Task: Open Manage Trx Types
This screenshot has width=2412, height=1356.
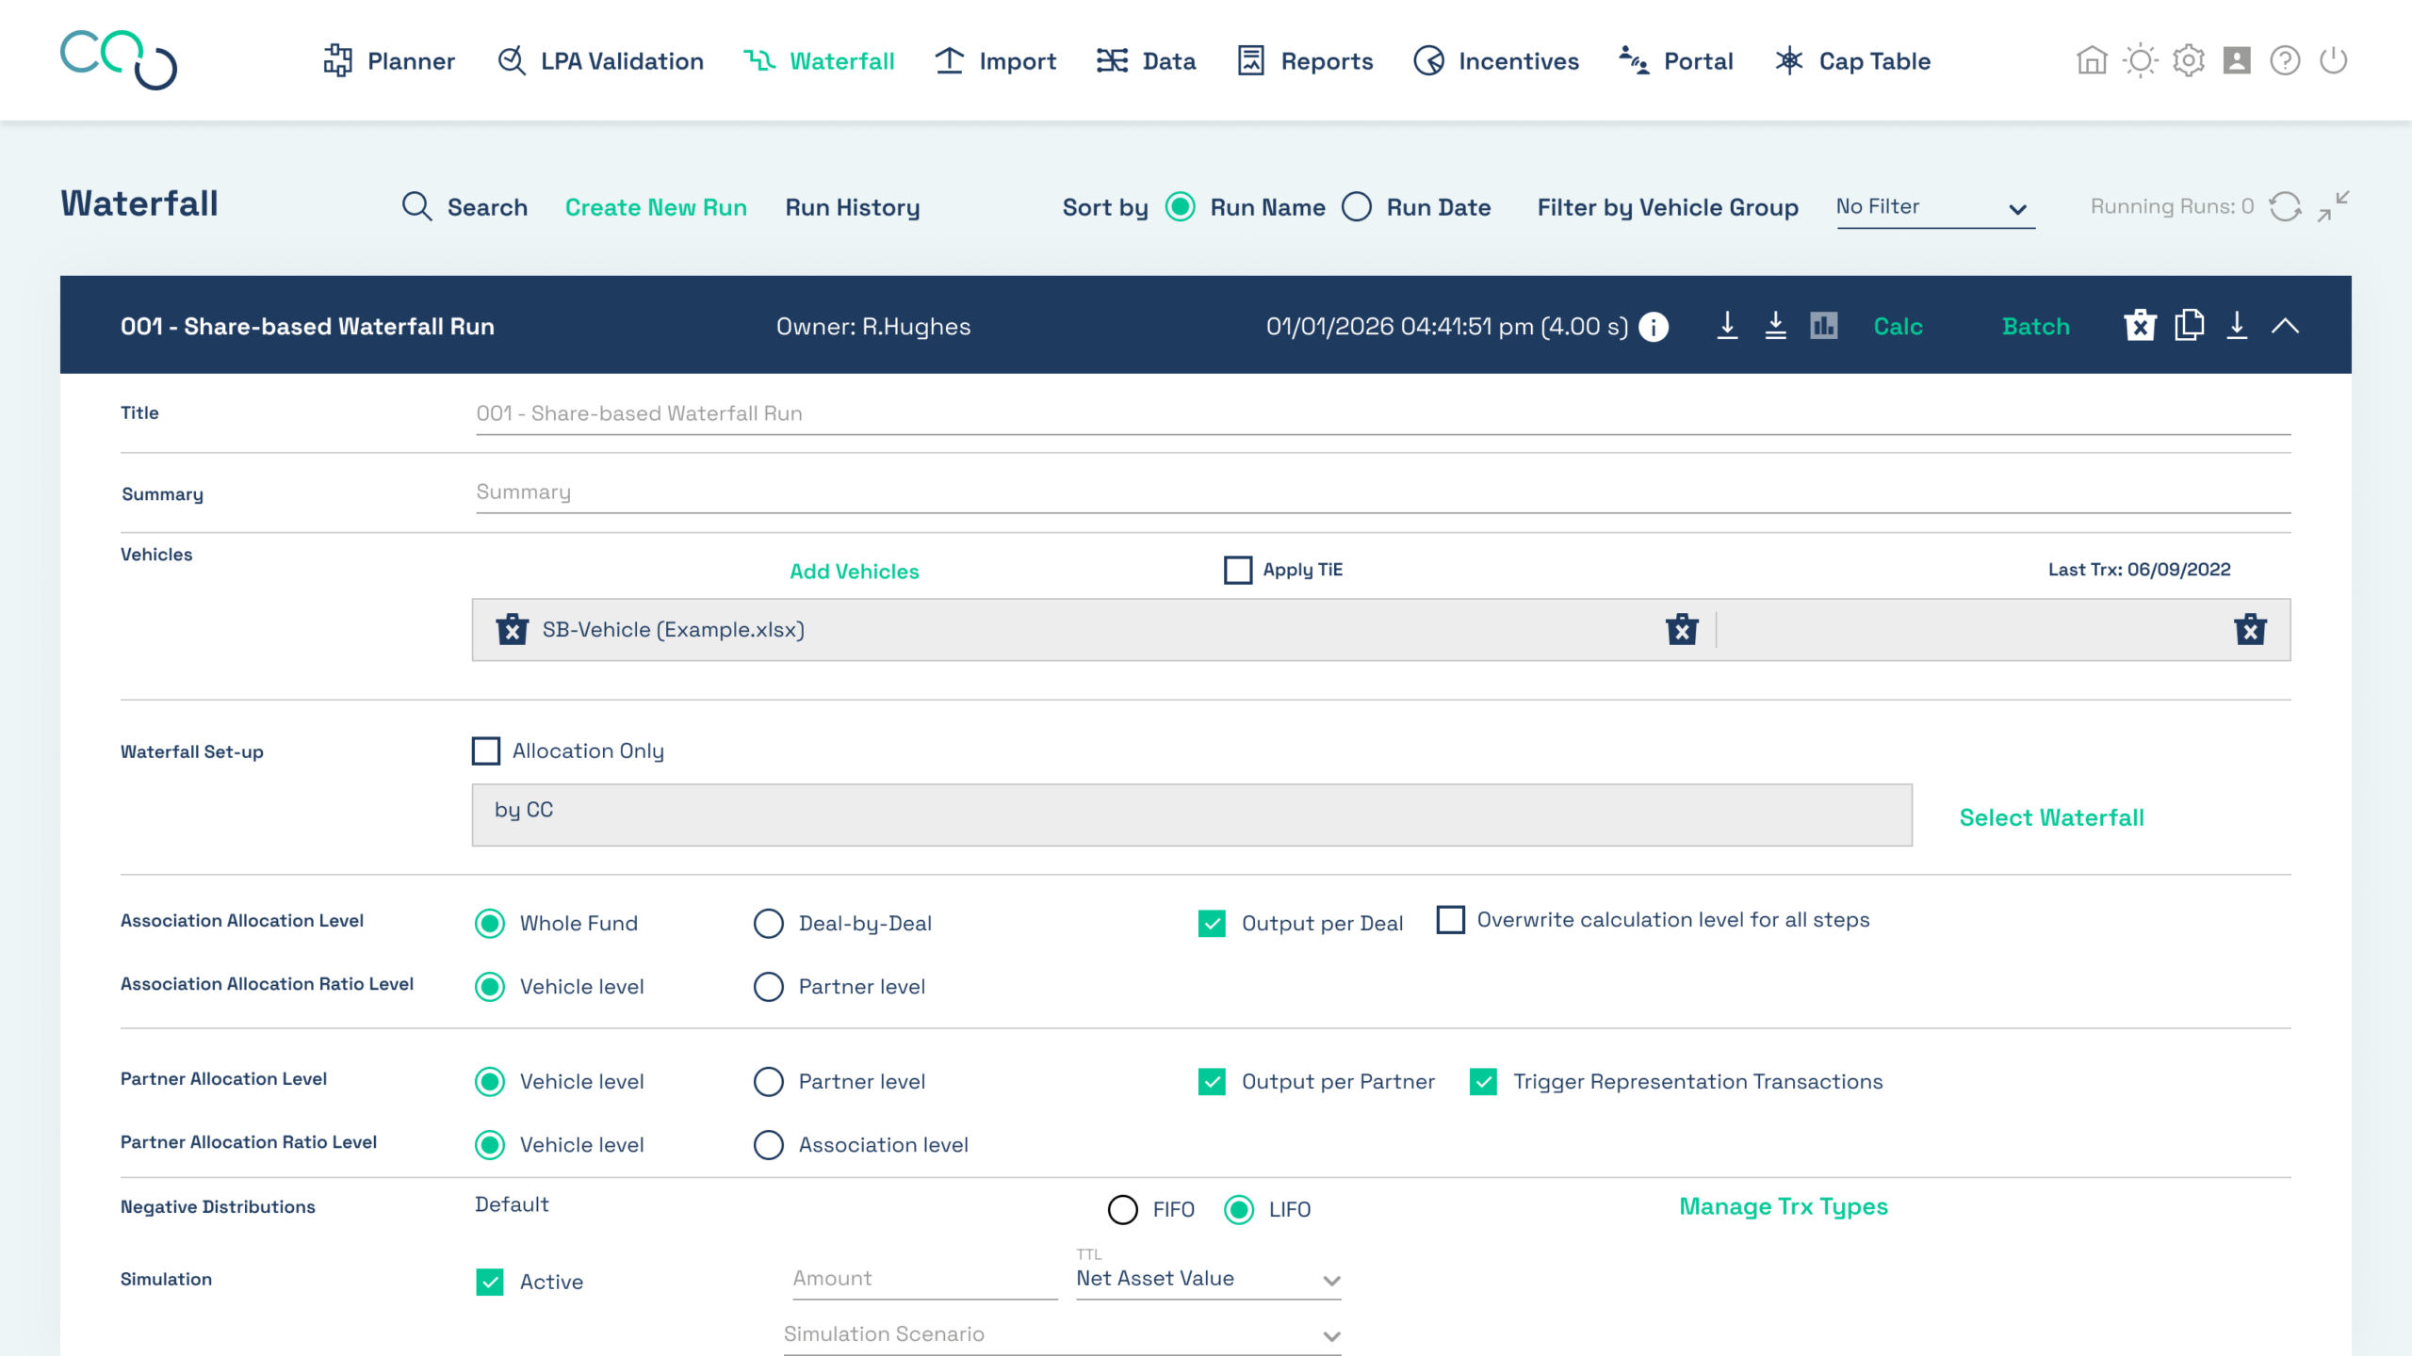Action: [x=1784, y=1206]
